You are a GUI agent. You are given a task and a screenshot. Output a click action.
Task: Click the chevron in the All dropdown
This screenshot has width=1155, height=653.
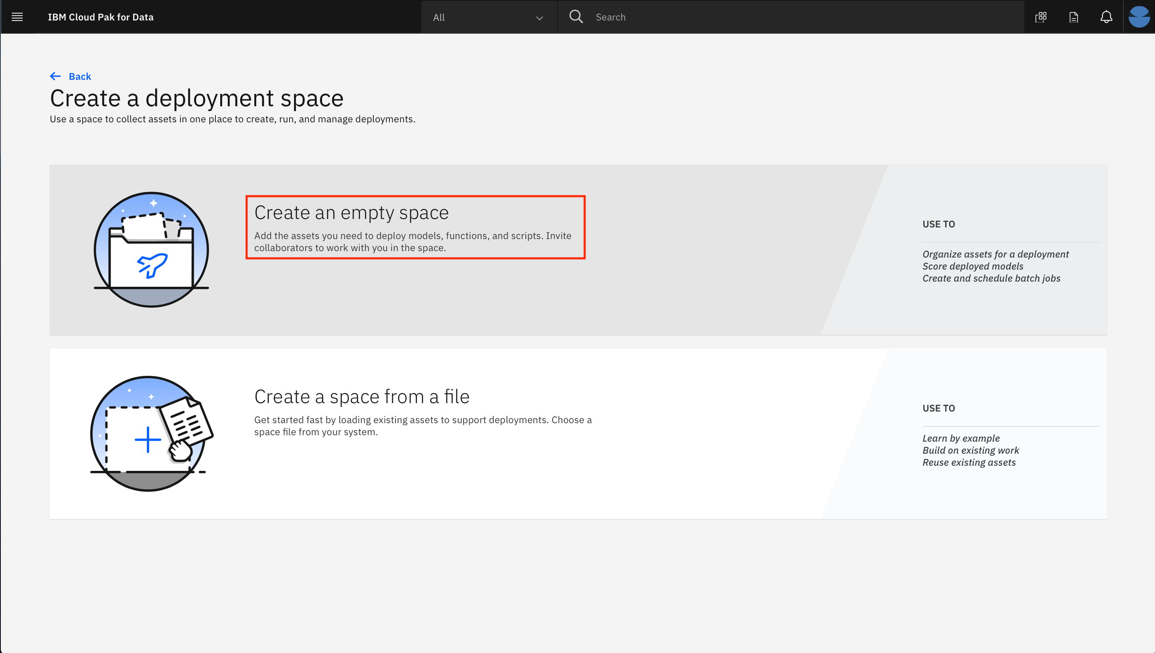coord(539,18)
